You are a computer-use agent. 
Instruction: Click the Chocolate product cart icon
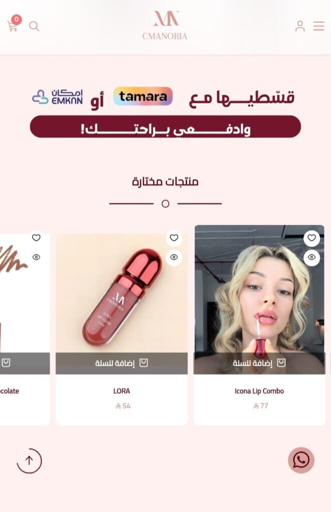click(6, 363)
